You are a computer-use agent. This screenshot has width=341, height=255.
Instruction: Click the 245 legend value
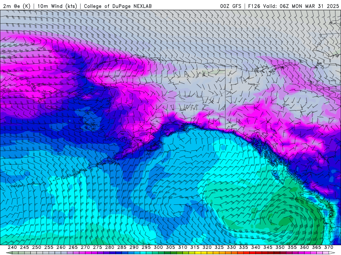click(x=24, y=247)
